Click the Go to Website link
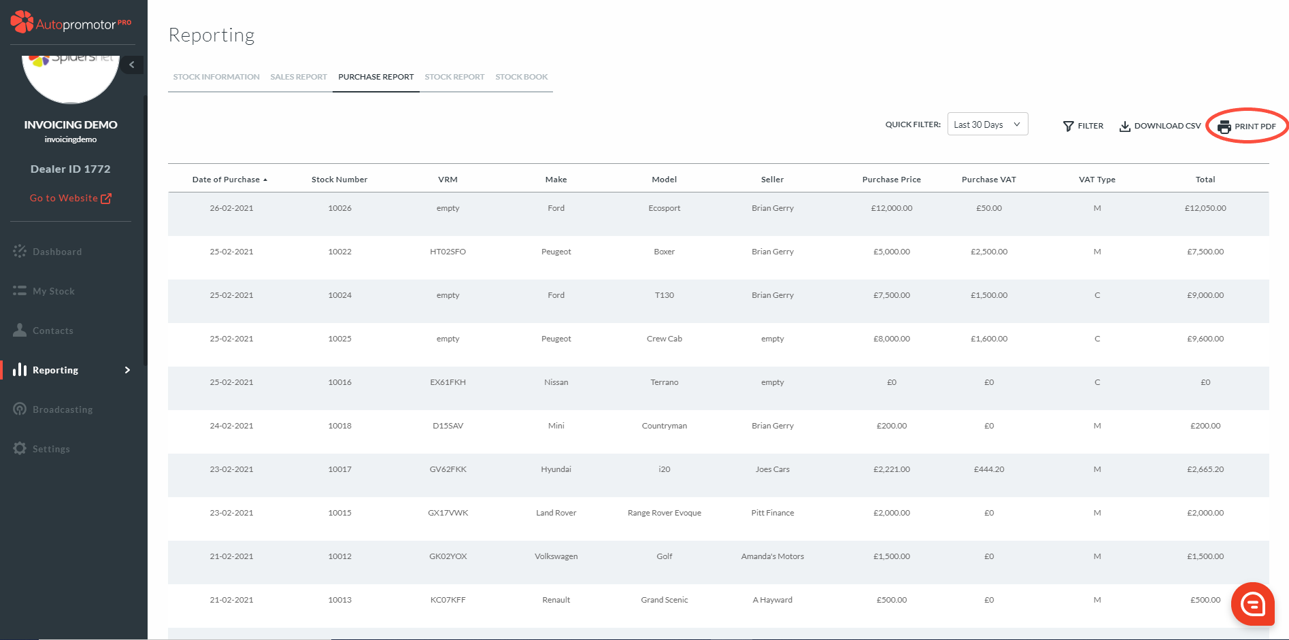 (x=70, y=198)
